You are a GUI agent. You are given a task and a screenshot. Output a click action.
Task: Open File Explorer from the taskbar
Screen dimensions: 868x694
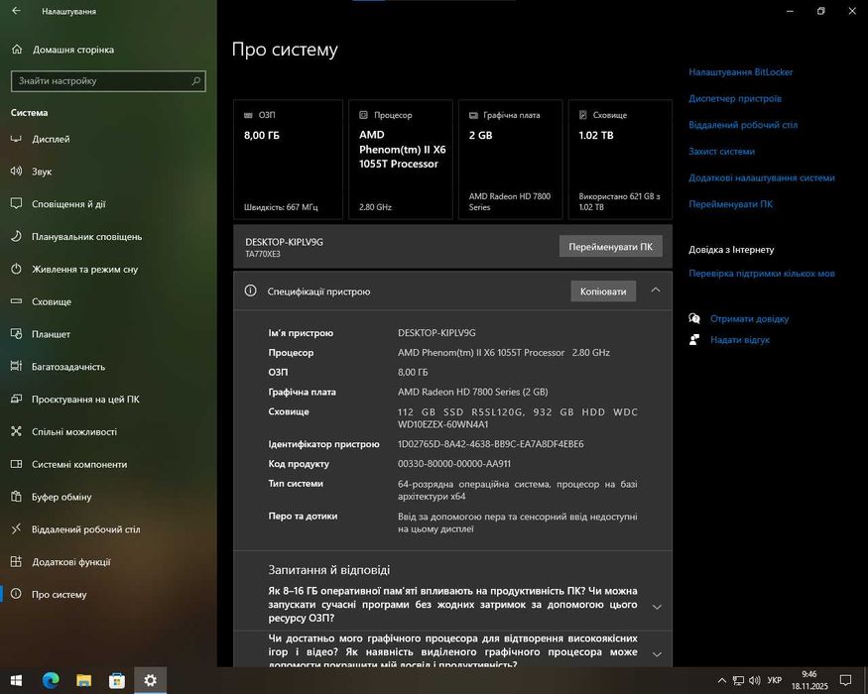click(x=83, y=680)
